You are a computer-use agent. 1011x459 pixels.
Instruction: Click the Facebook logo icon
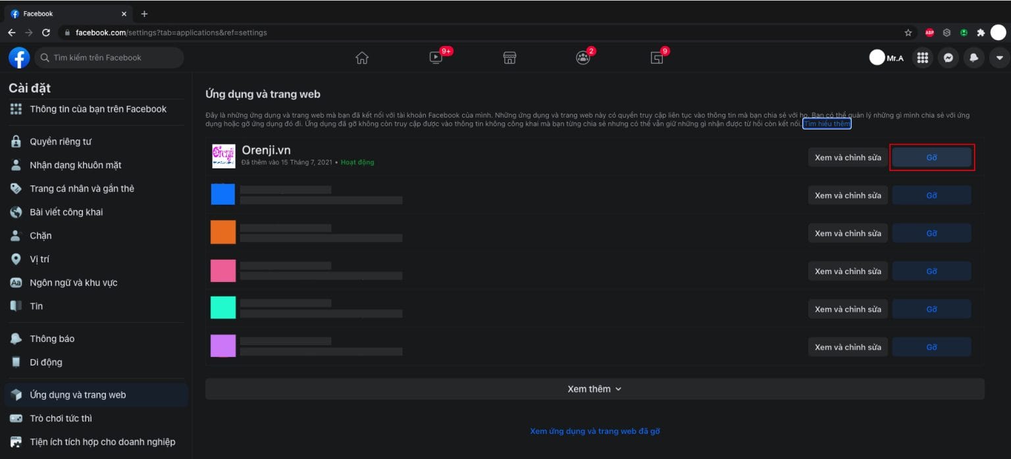pyautogui.click(x=19, y=58)
